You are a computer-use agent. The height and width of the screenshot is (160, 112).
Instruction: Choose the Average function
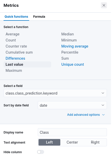(12, 34)
